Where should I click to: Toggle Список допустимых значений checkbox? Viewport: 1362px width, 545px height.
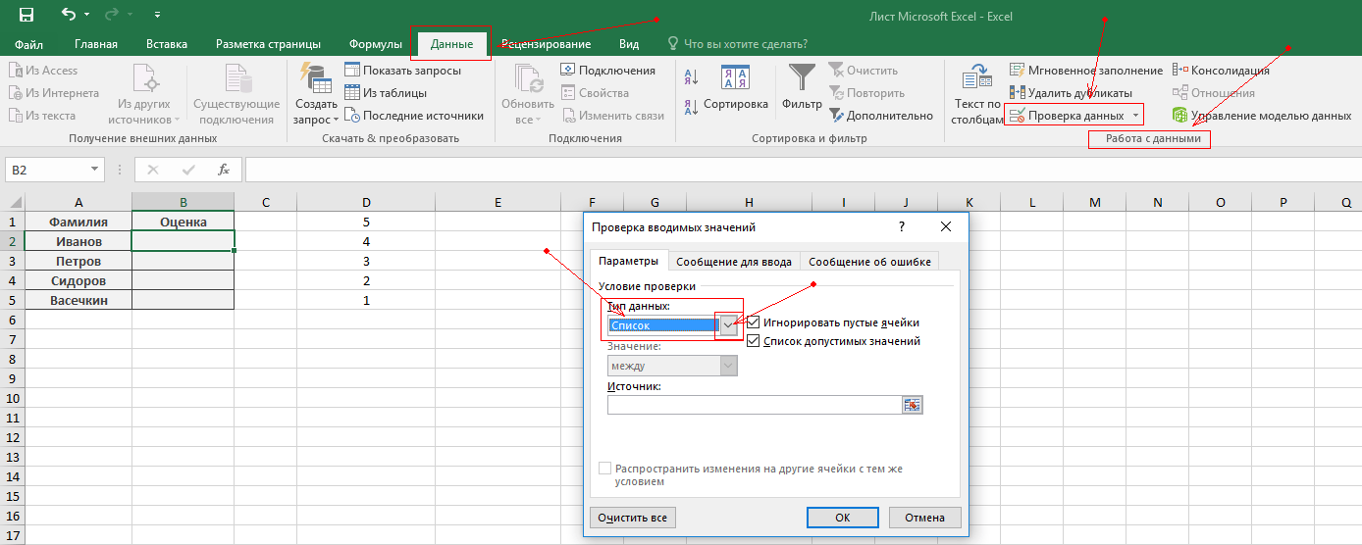coord(754,341)
